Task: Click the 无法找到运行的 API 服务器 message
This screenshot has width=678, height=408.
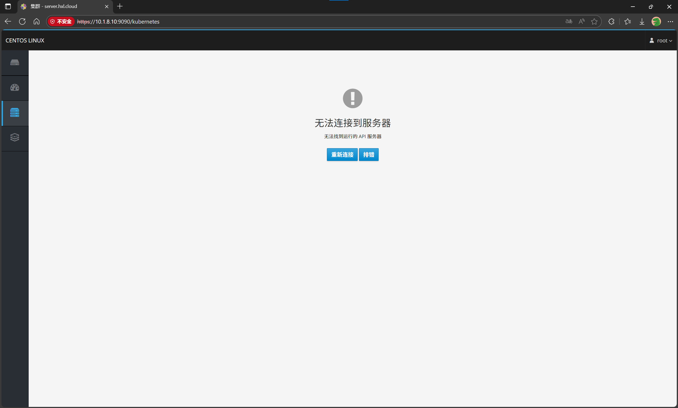Action: (353, 136)
